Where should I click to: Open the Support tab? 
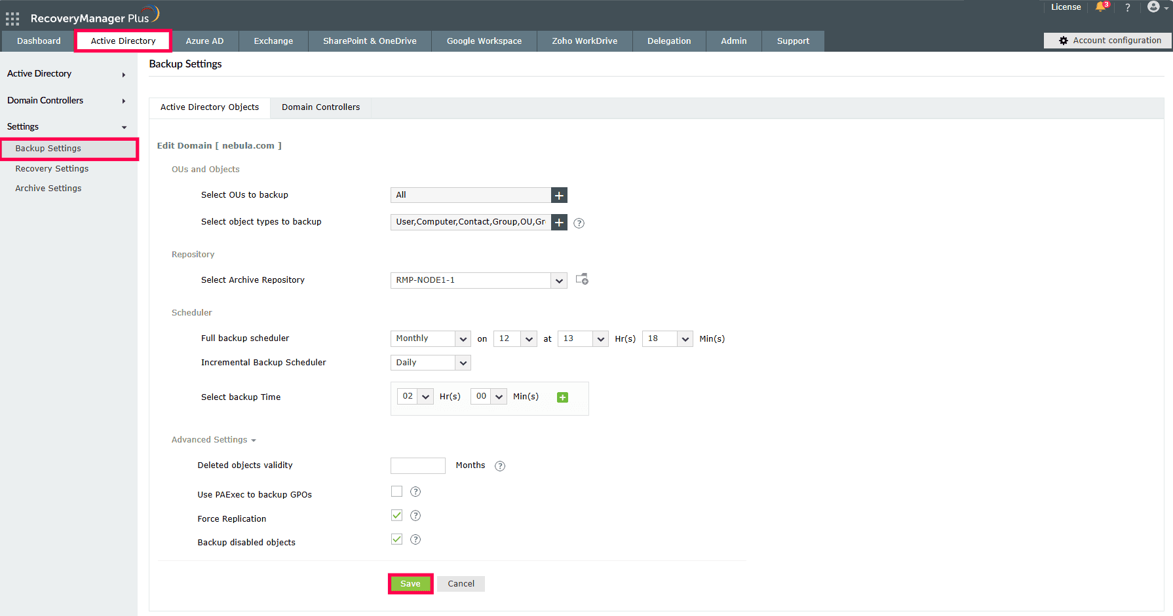793,41
